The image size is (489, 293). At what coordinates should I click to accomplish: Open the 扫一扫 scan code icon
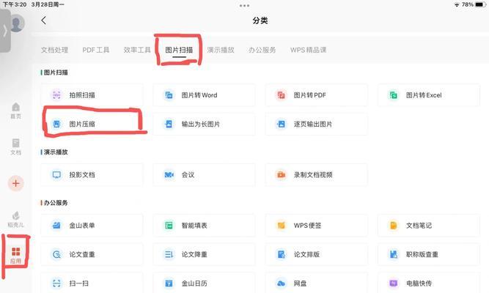coord(56,283)
